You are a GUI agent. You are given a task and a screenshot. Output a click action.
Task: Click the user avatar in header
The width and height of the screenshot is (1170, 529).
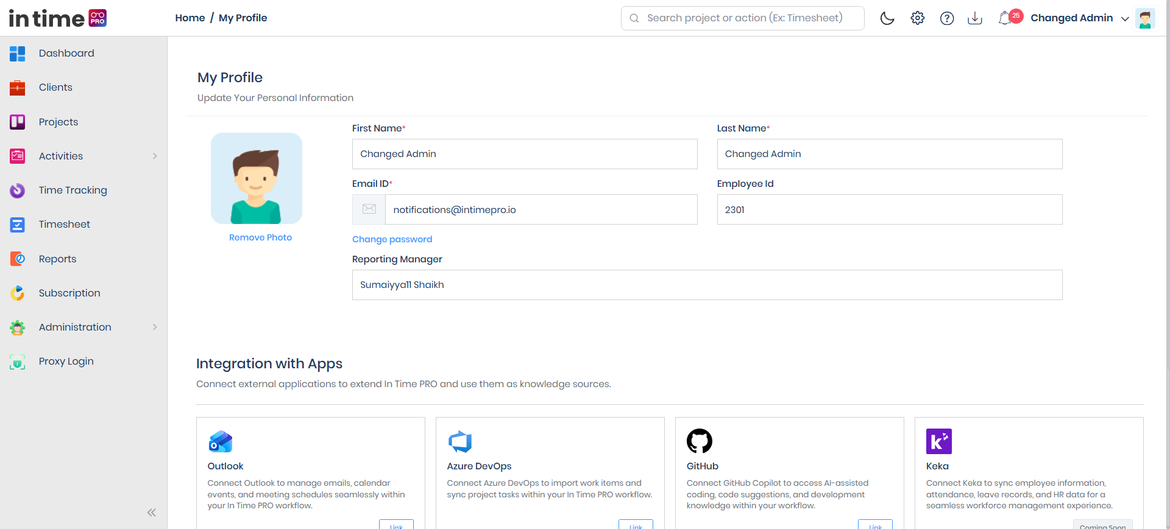tap(1145, 18)
